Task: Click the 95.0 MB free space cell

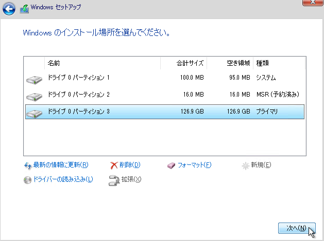Action: (240, 78)
